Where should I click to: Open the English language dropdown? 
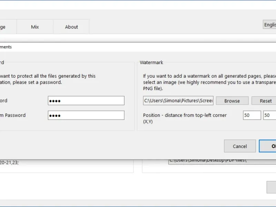(x=269, y=24)
